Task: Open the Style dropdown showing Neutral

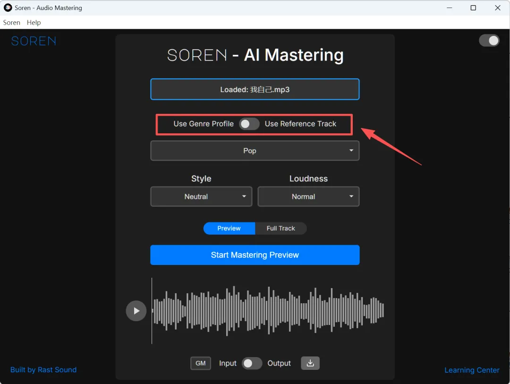Action: point(201,196)
